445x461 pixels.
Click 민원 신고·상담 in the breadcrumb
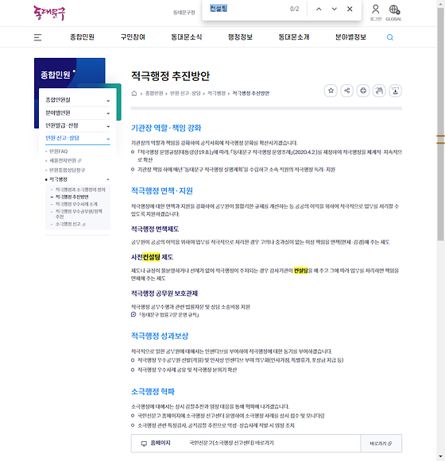185,94
